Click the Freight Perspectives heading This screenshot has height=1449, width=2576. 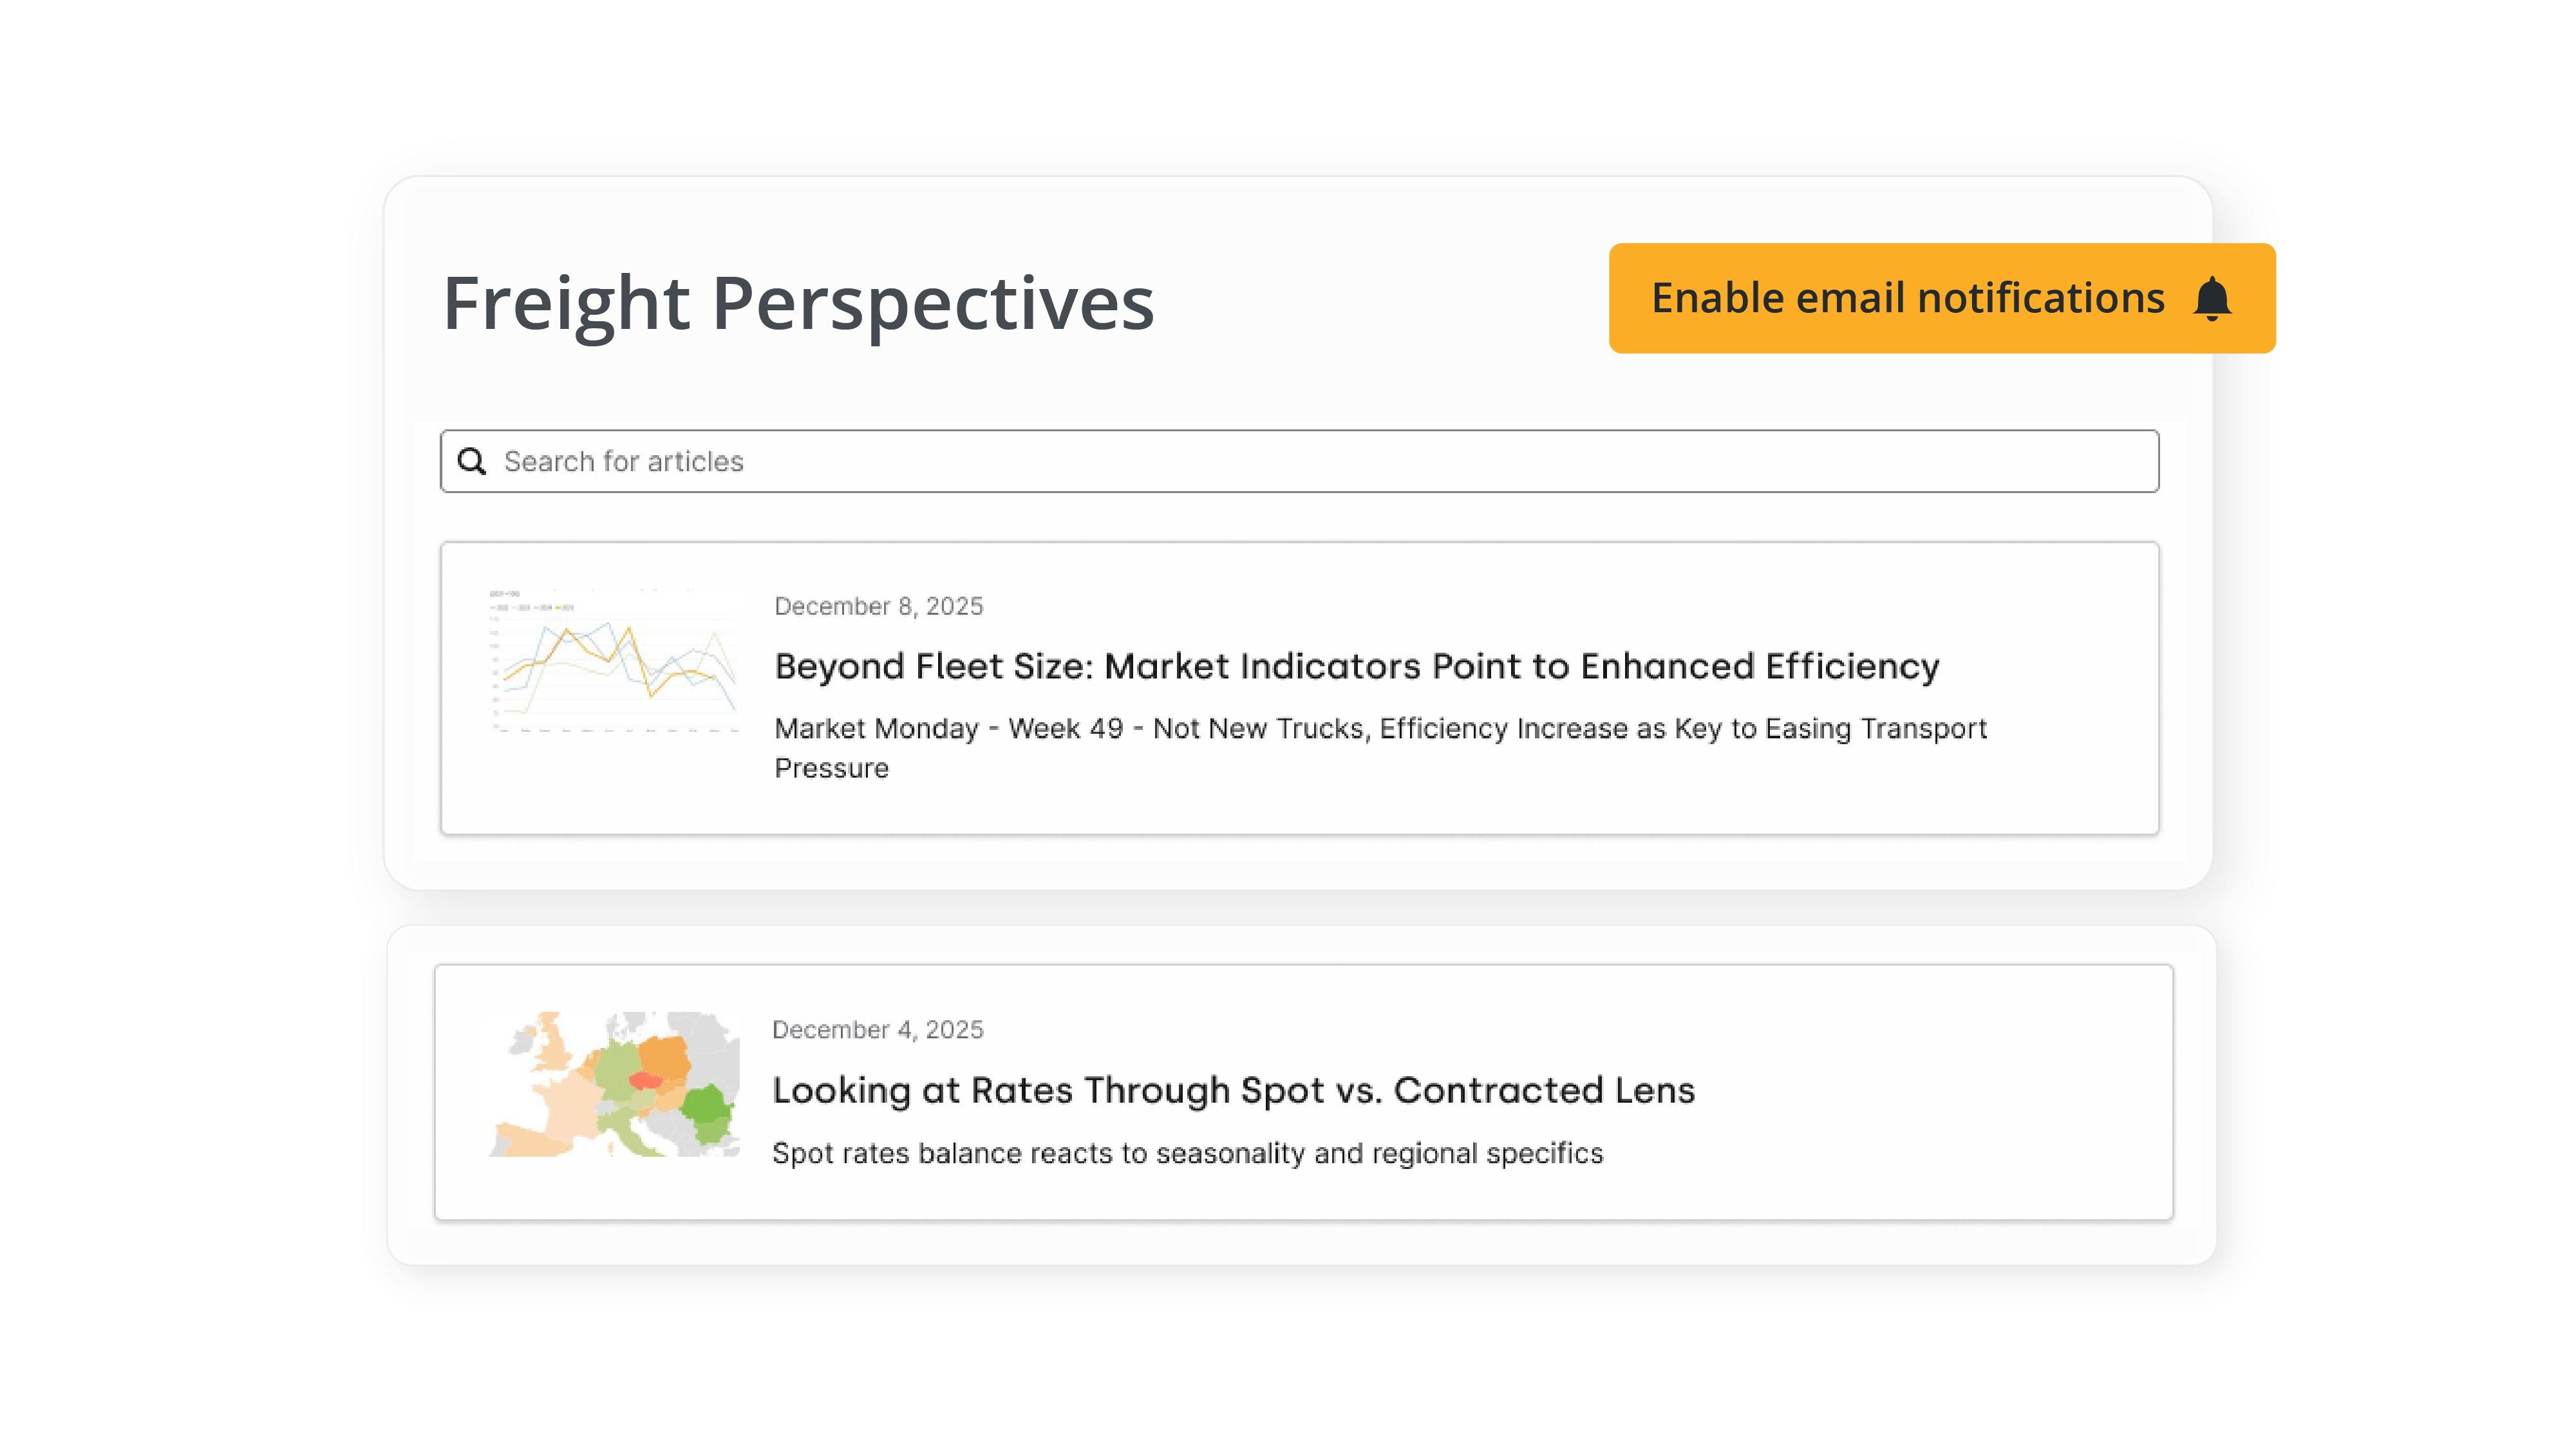[x=800, y=303]
